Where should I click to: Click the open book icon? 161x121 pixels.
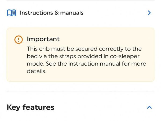[11, 13]
